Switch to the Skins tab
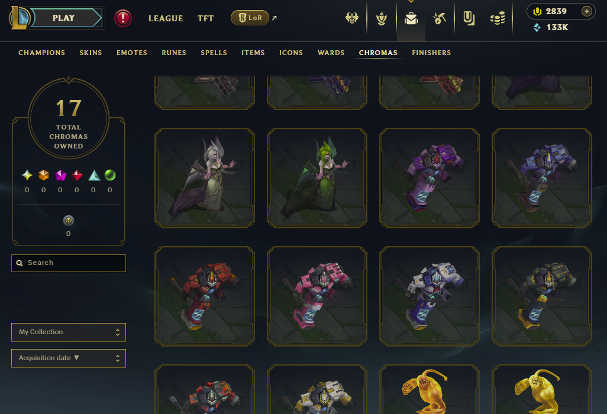Screen dimensions: 607x414 91,53
